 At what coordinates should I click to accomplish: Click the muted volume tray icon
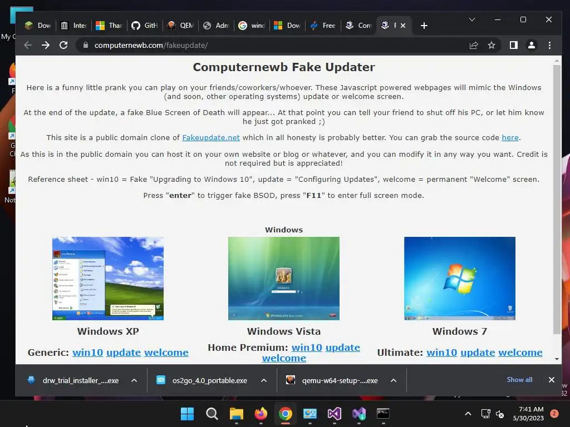[500, 414]
